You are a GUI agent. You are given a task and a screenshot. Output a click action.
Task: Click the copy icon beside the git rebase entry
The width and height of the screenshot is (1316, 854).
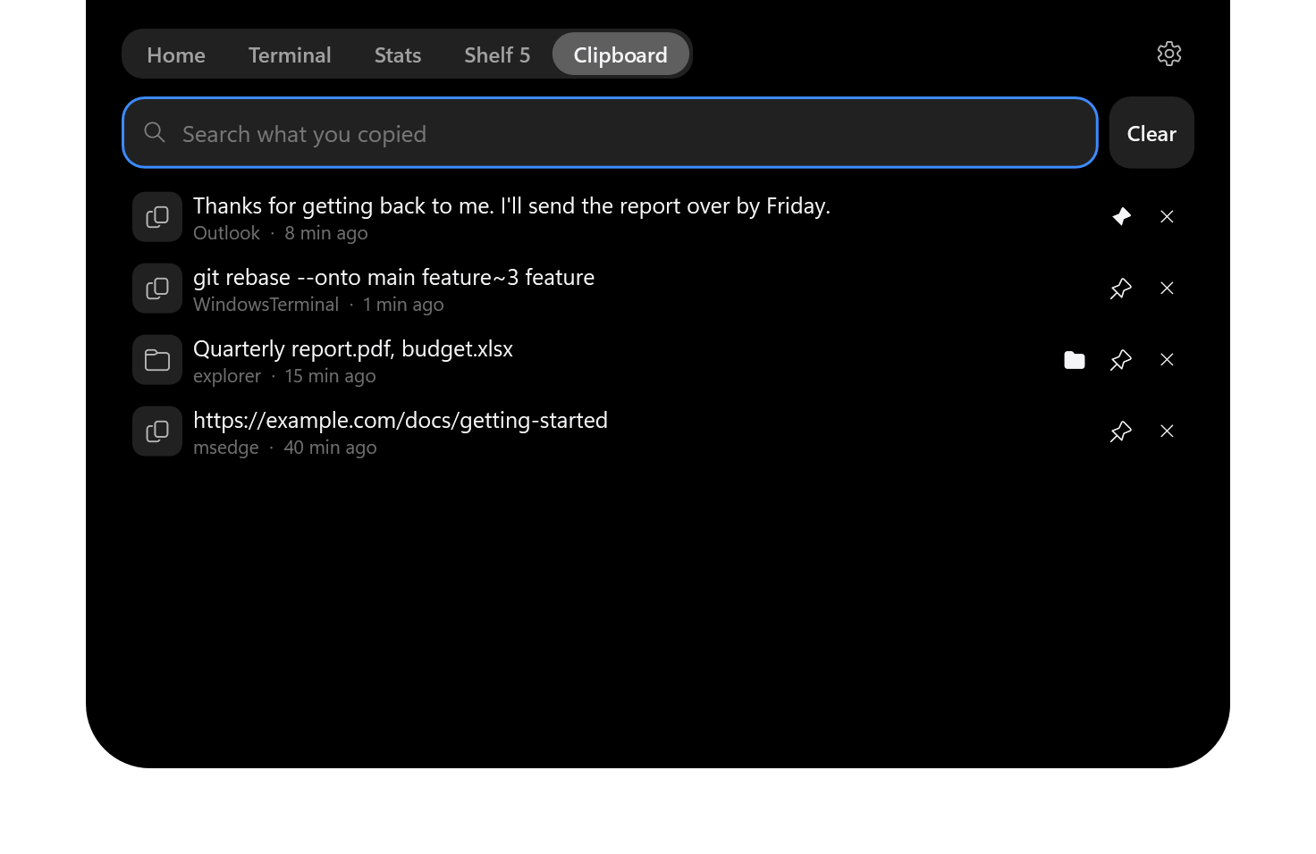coord(157,289)
